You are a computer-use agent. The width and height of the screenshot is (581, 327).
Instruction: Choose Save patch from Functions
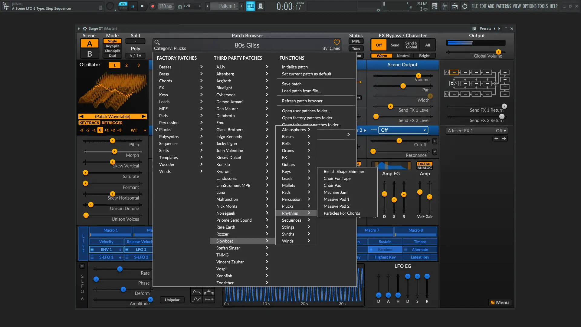click(291, 84)
